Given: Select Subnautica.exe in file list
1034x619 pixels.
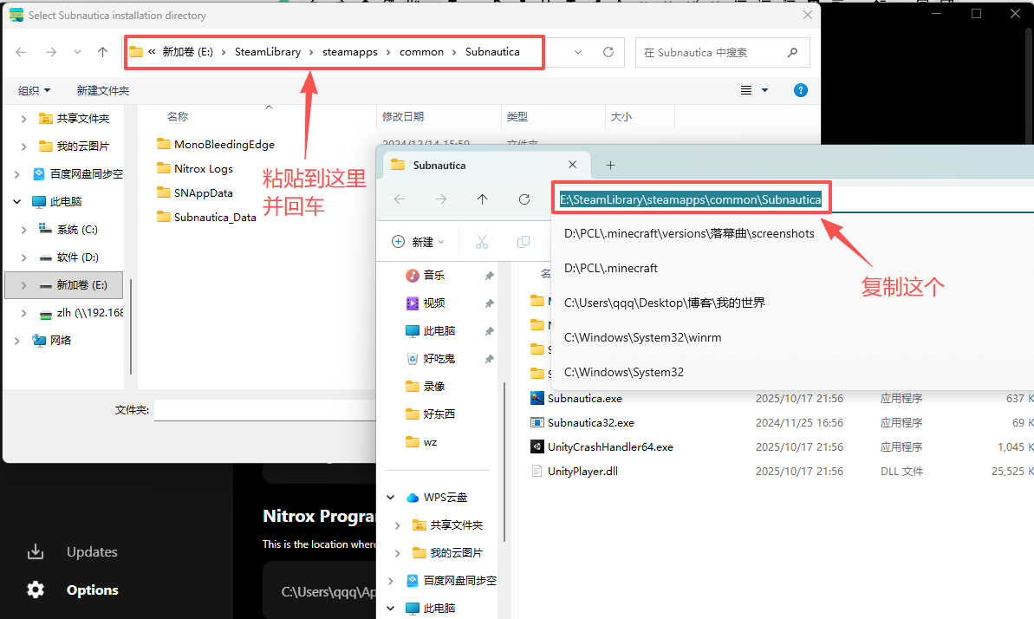Looking at the screenshot, I should click(x=584, y=398).
